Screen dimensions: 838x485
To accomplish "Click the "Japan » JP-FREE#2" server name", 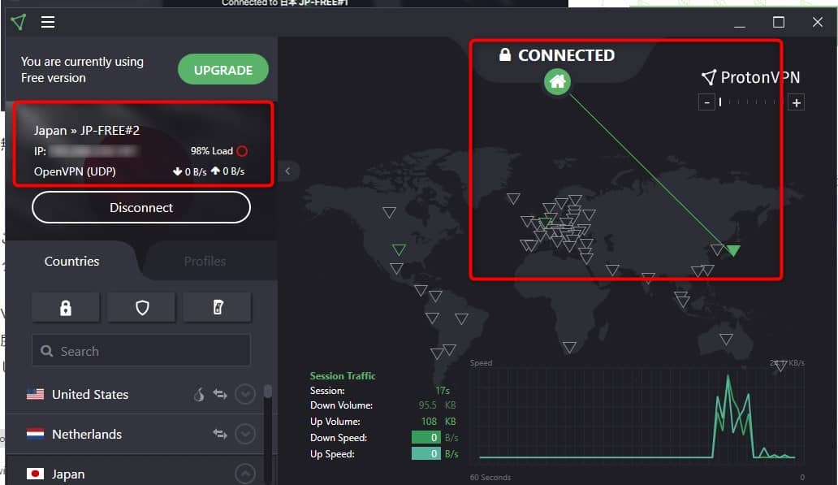I will point(87,131).
